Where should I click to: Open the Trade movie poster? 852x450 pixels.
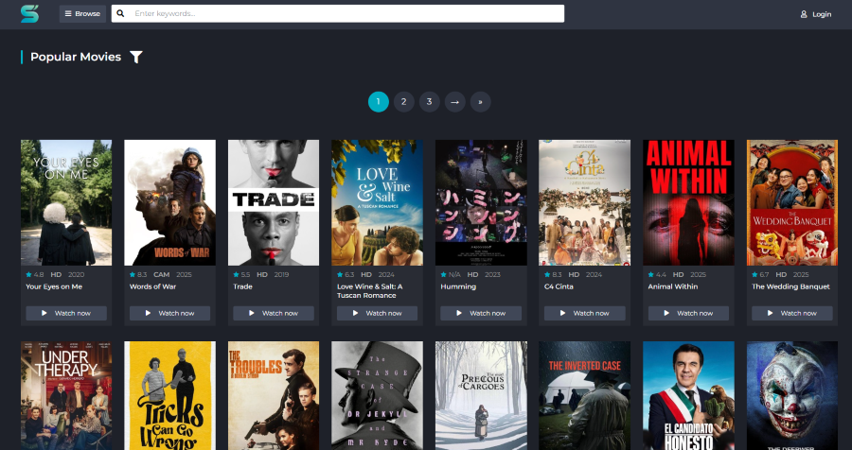(x=274, y=202)
